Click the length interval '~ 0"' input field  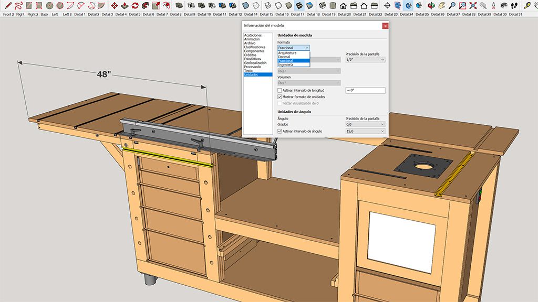[x=365, y=91]
